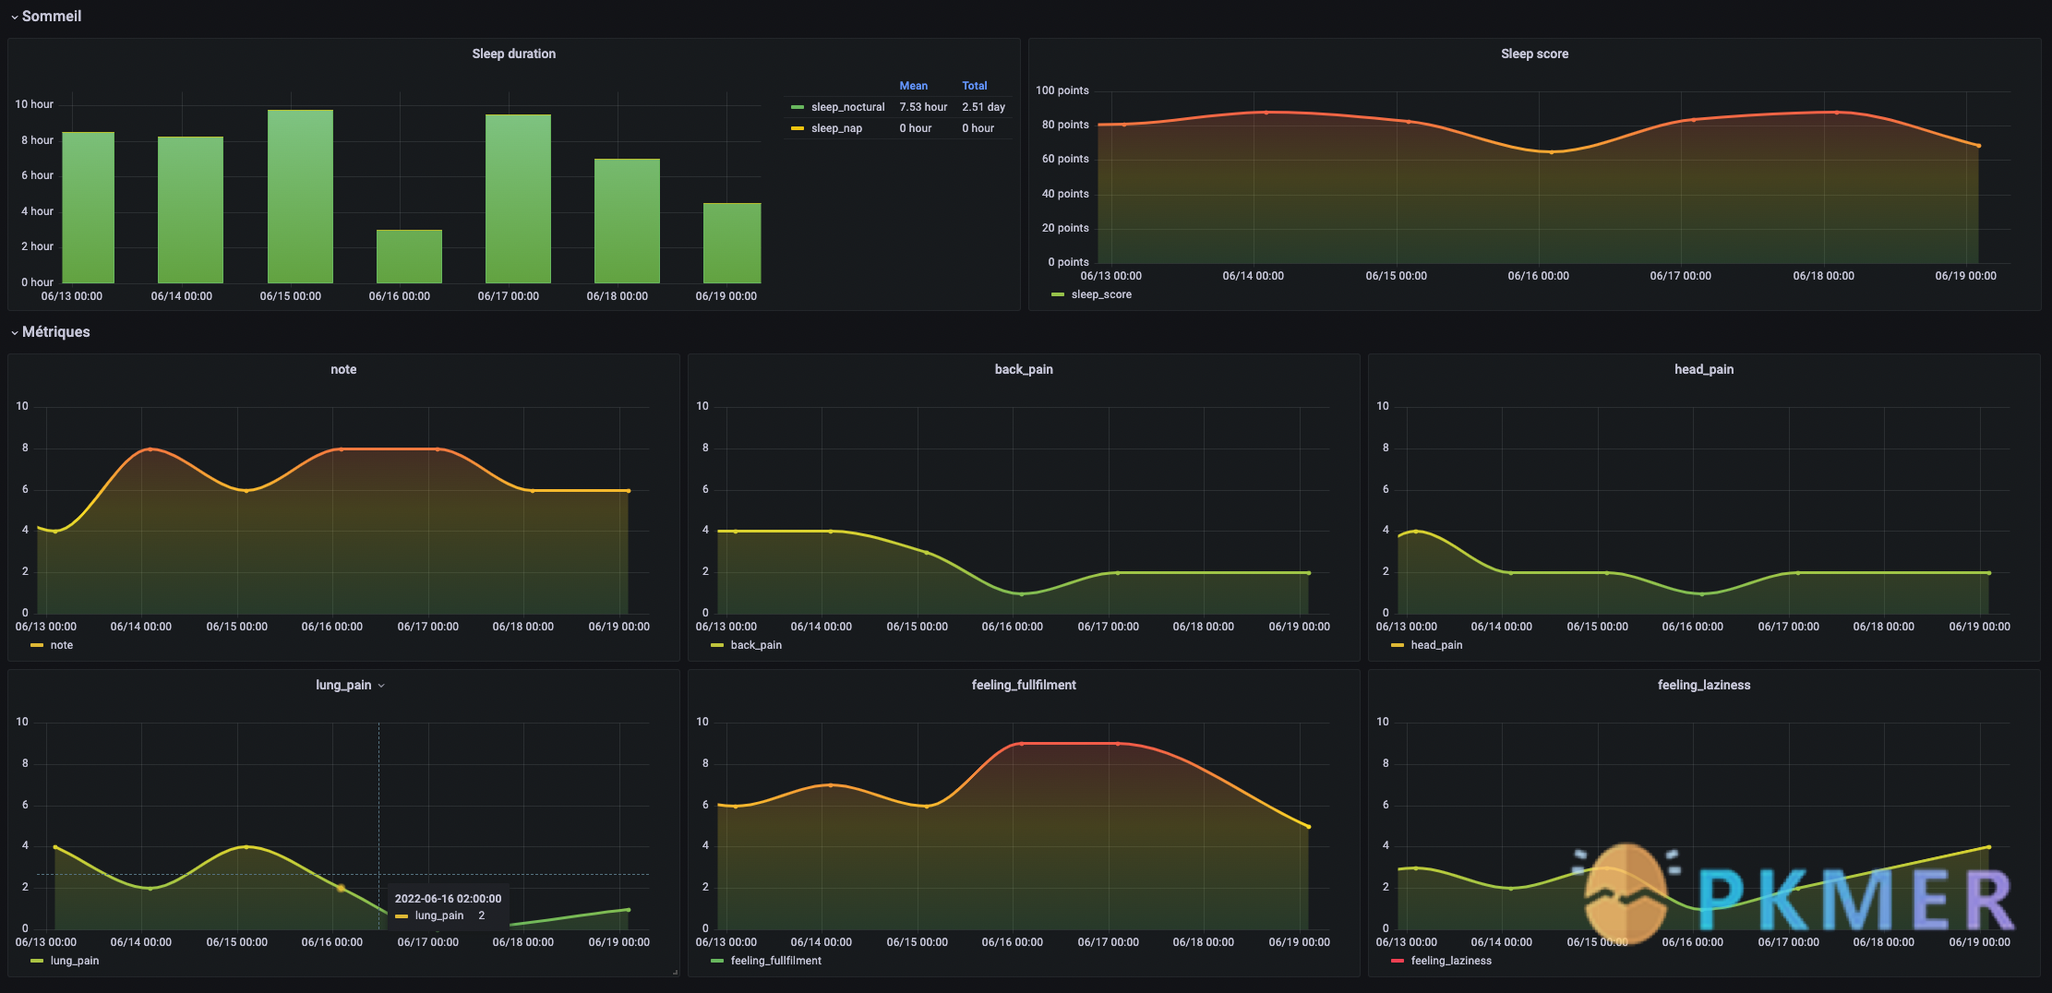Open the feeling_fullfilment panel title menu
Screen dimensions: 2052x993
pos(1024,685)
